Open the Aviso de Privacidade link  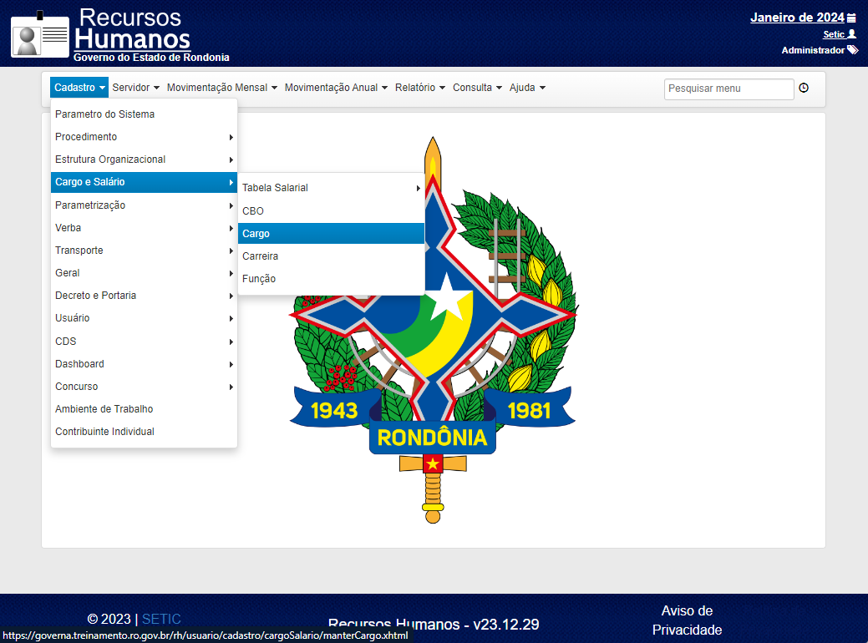[687, 620]
